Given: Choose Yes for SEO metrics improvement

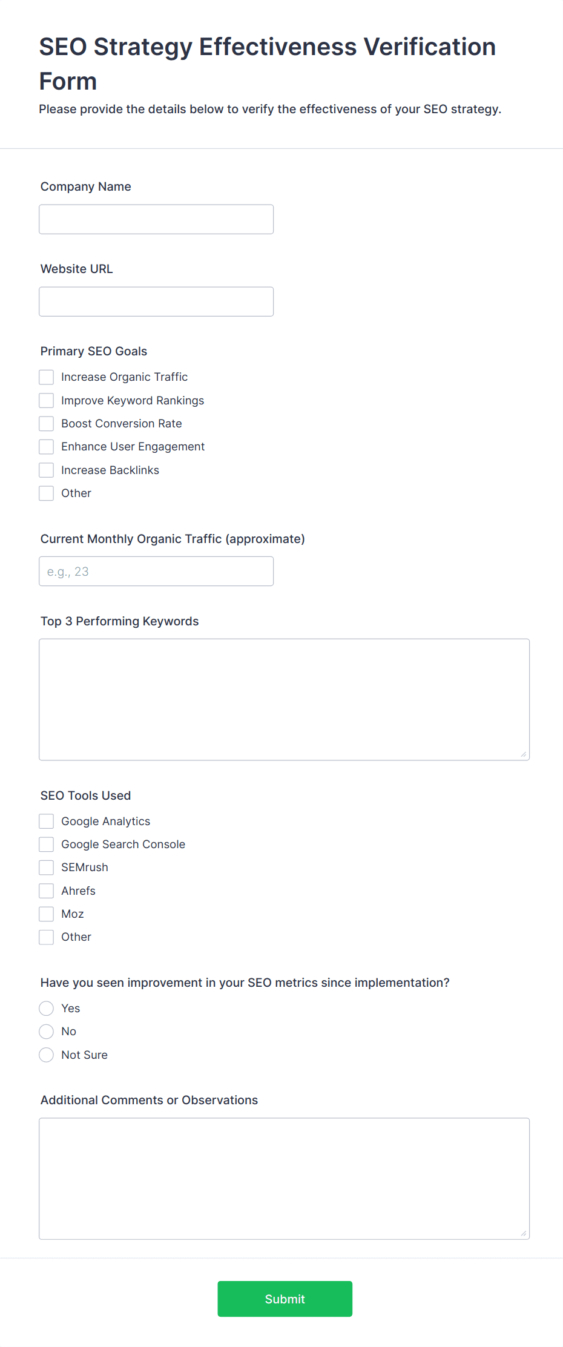Looking at the screenshot, I should click(x=47, y=1008).
